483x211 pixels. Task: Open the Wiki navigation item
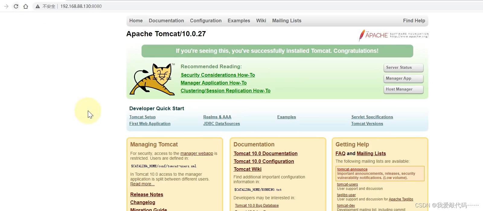pos(261,21)
